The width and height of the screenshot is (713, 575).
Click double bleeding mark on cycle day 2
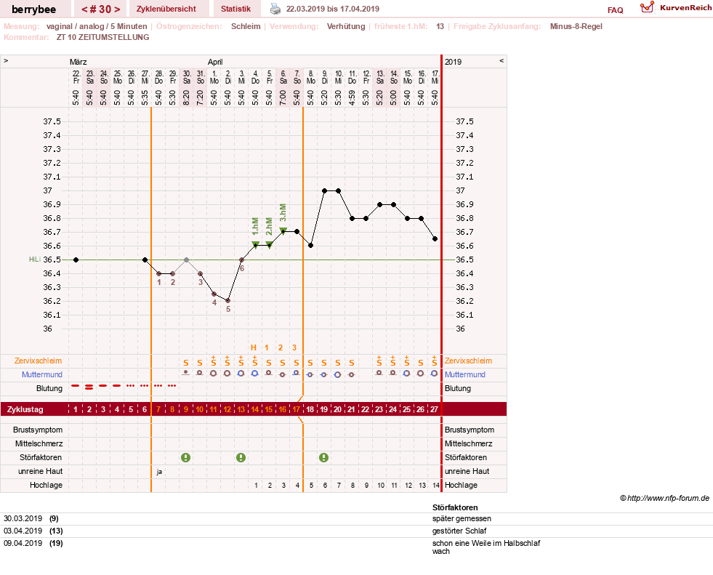point(89,387)
